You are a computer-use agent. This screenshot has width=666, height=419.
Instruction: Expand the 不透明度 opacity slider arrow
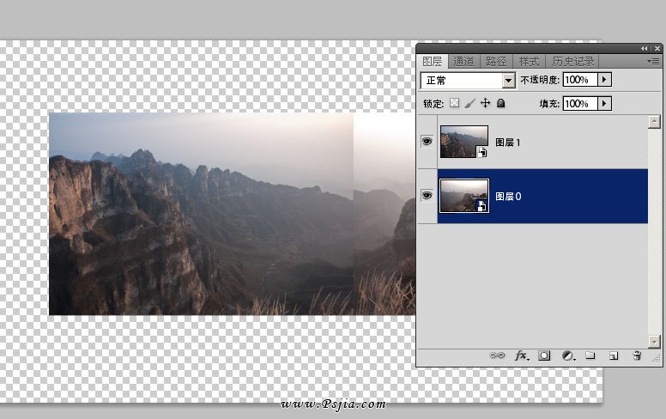[604, 80]
